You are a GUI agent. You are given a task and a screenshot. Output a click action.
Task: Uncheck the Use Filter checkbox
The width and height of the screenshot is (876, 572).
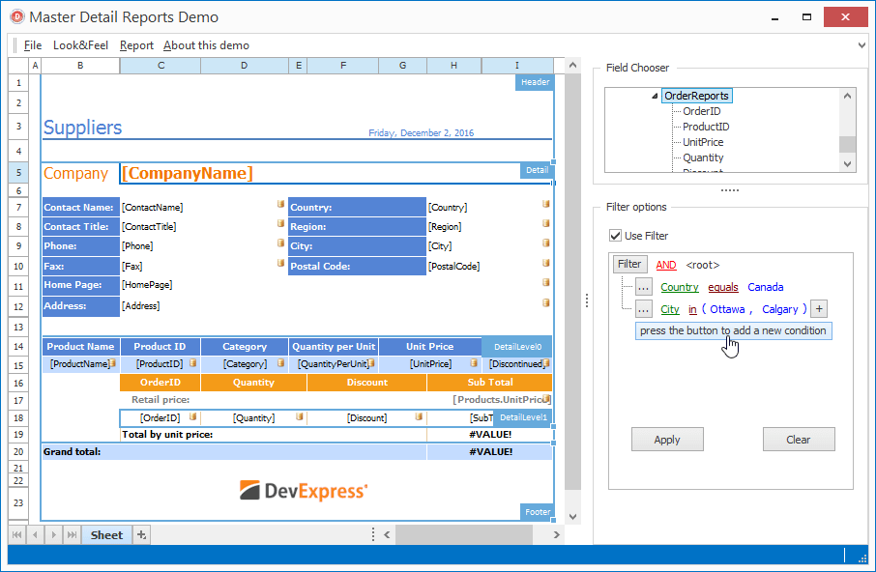point(616,235)
